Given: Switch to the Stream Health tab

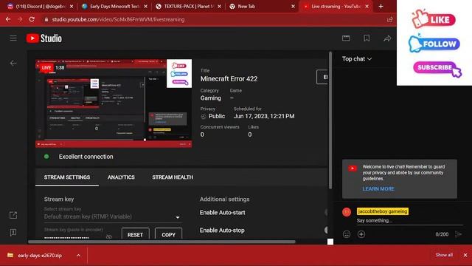Looking at the screenshot, I should (x=173, y=177).
